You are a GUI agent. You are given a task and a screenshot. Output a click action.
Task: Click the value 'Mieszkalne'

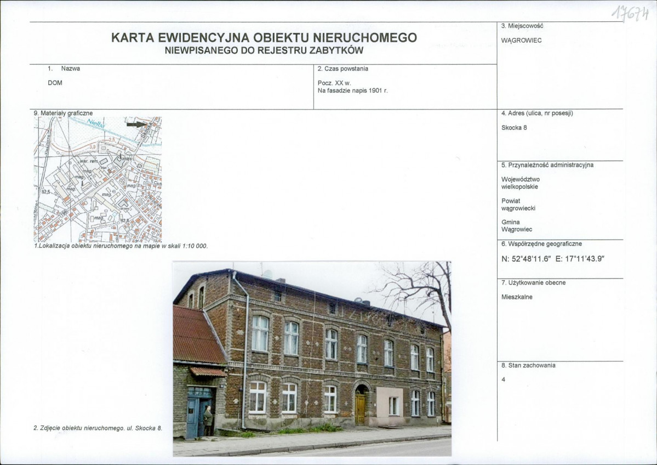517,297
